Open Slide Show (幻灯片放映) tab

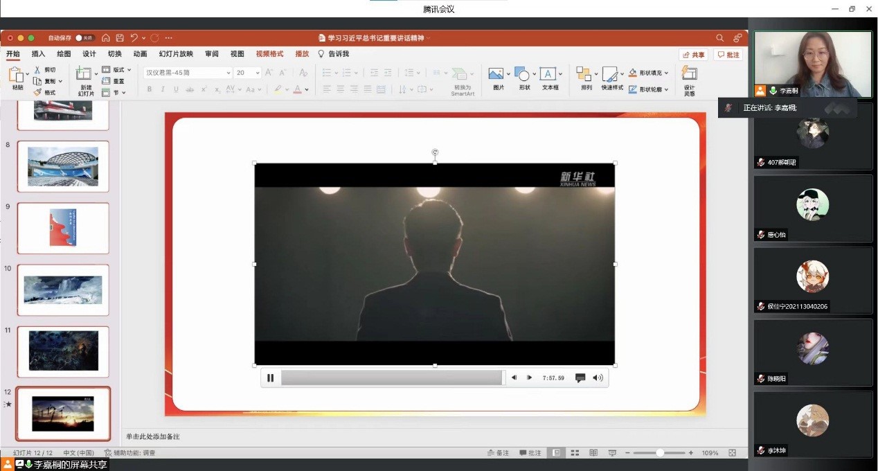click(176, 54)
